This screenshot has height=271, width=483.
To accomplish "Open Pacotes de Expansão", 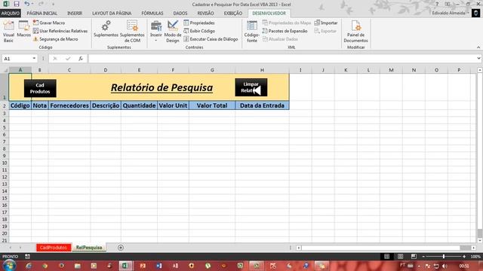I will click(x=285, y=31).
